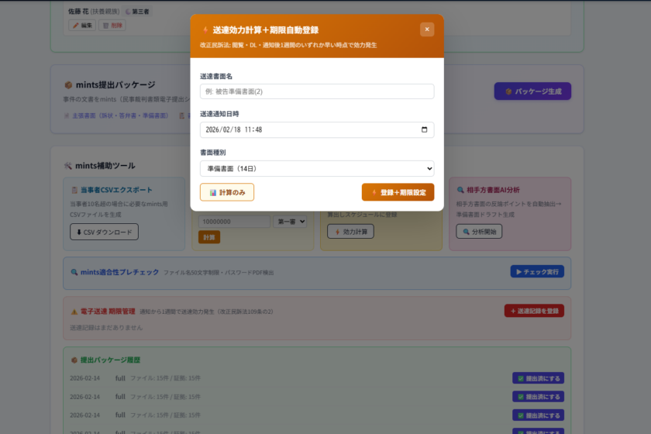Mark third history row as 提出済にする
The image size is (651, 434).
click(538, 415)
